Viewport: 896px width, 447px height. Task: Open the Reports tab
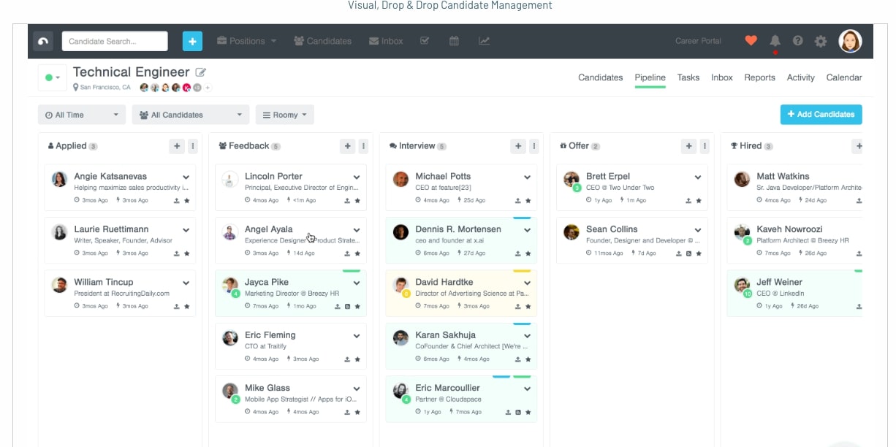pos(760,77)
